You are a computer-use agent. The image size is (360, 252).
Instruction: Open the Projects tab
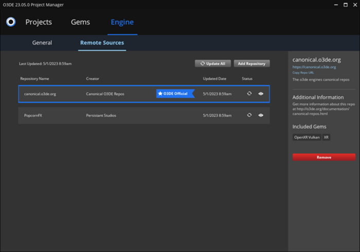click(x=39, y=22)
